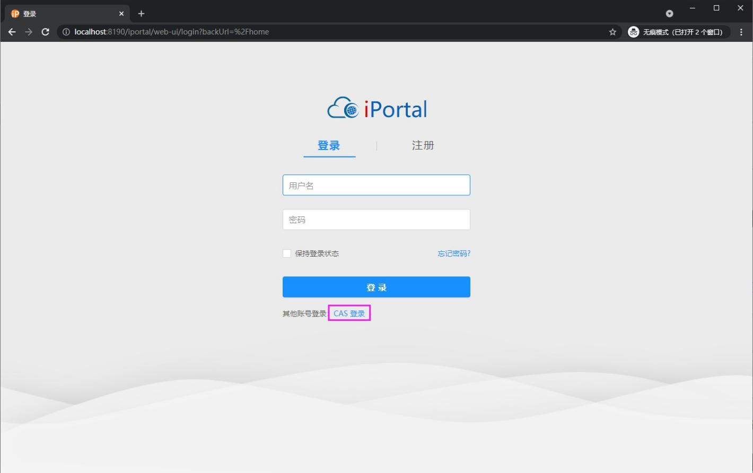Click the blue 登录 button

point(376,287)
